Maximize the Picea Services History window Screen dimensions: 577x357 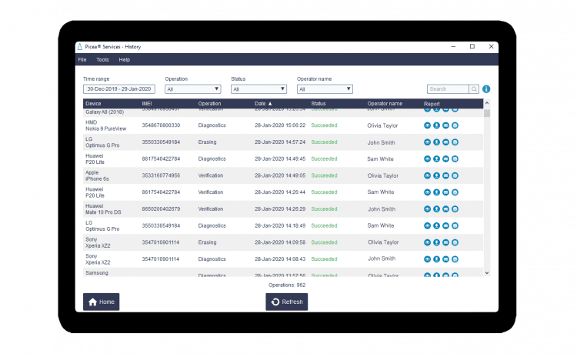click(x=472, y=46)
